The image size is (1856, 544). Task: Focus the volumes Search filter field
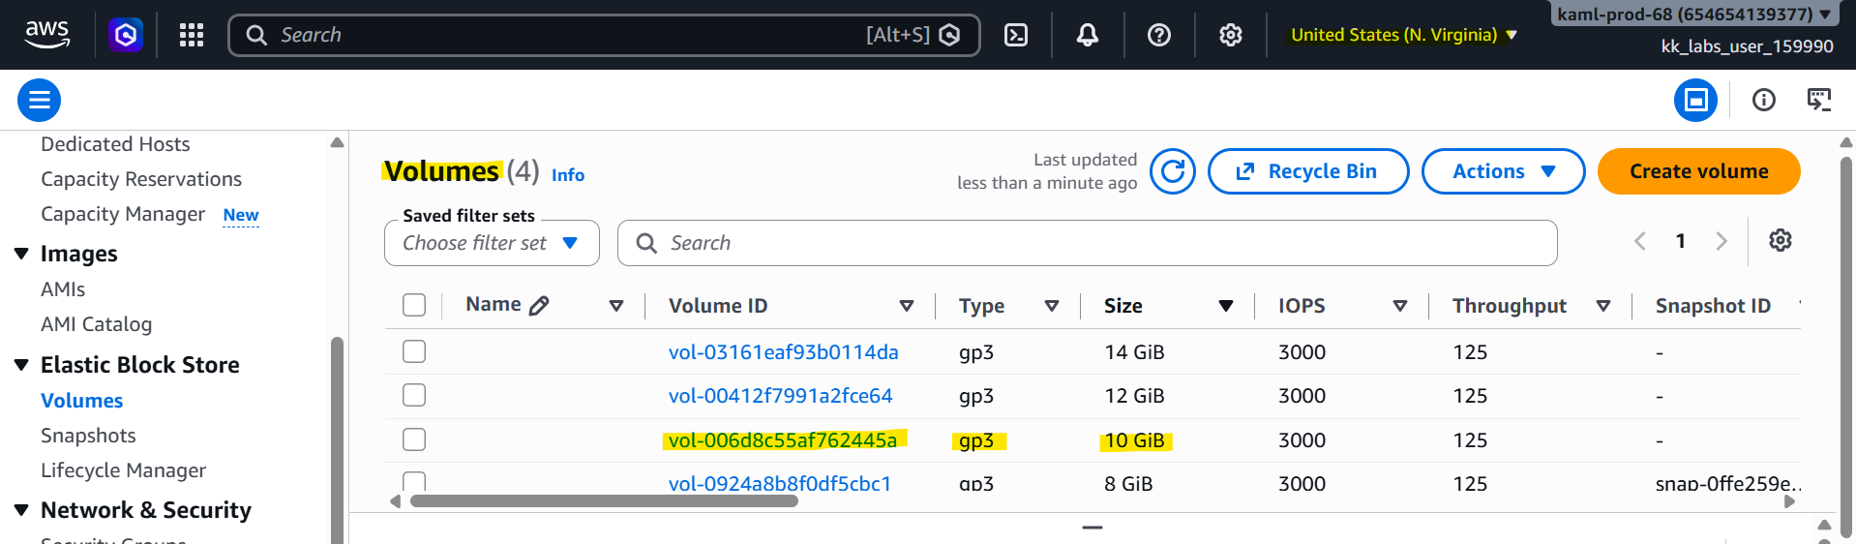click(1087, 243)
